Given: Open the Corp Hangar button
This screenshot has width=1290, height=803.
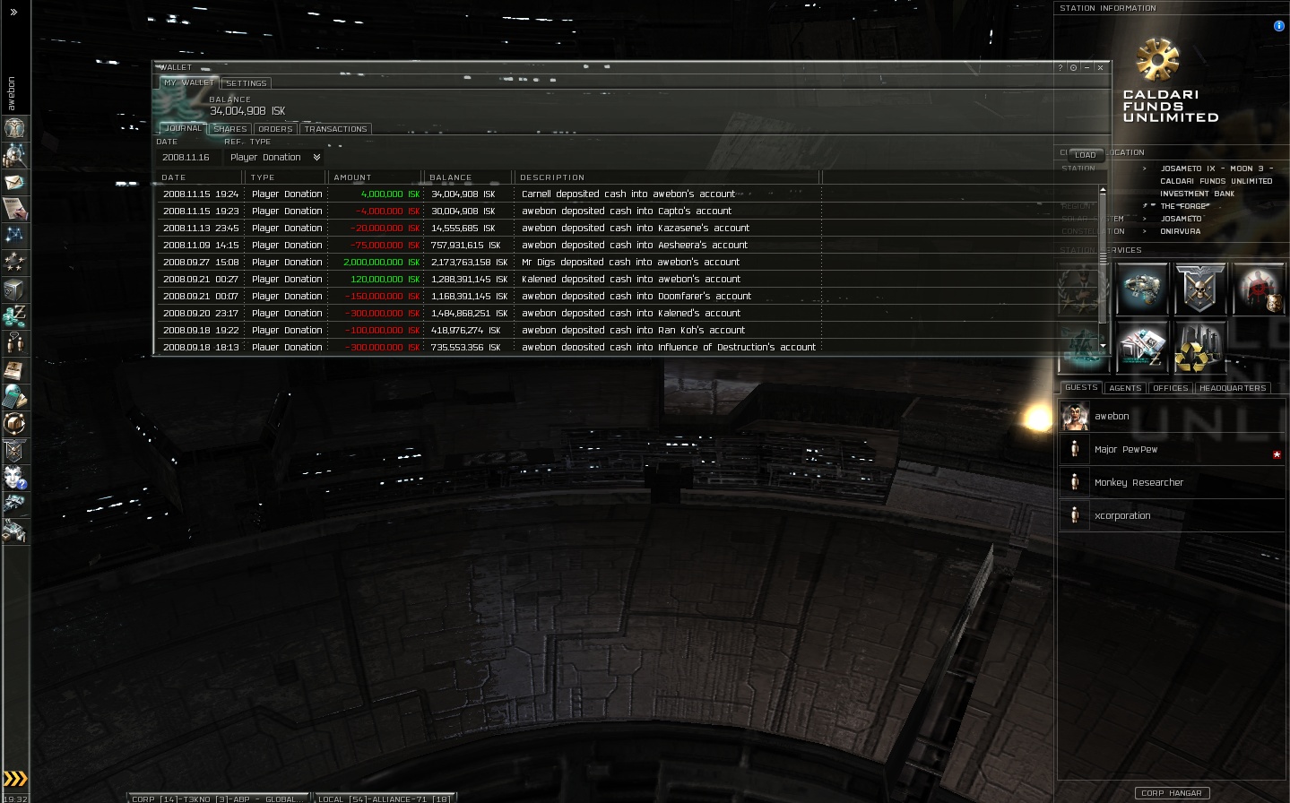Looking at the screenshot, I should 1172,793.
